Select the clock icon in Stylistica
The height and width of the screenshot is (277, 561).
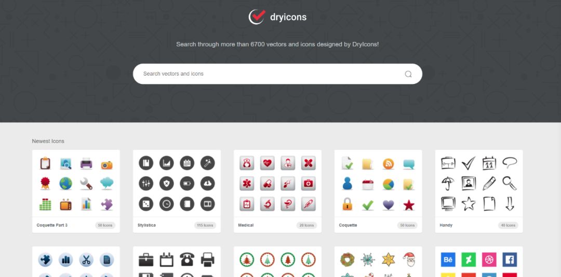(166, 204)
